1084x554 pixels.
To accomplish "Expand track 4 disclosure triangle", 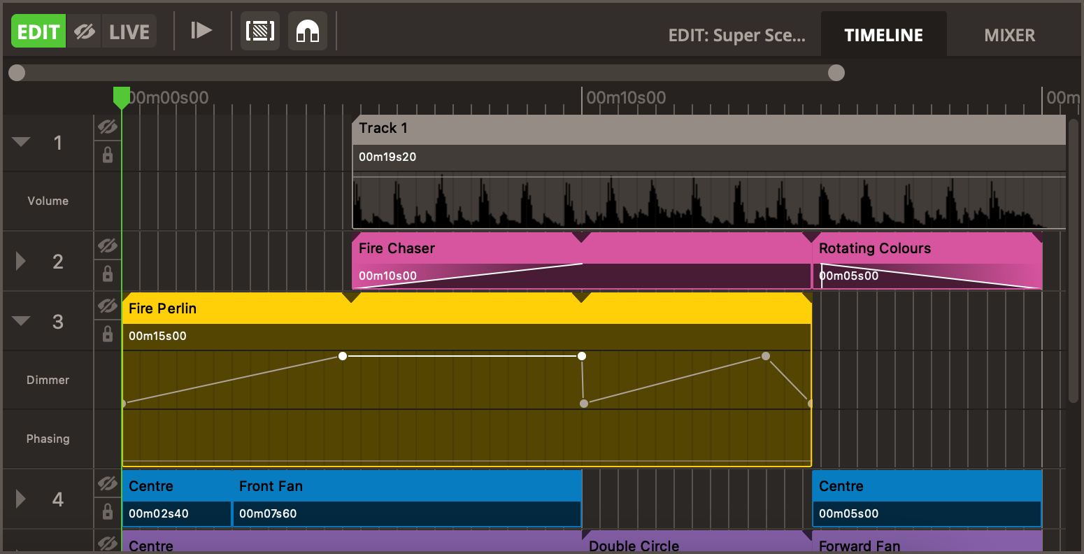I will point(21,499).
